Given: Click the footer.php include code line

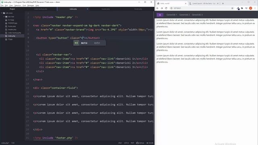Looking at the screenshot, I should [x=56, y=138].
